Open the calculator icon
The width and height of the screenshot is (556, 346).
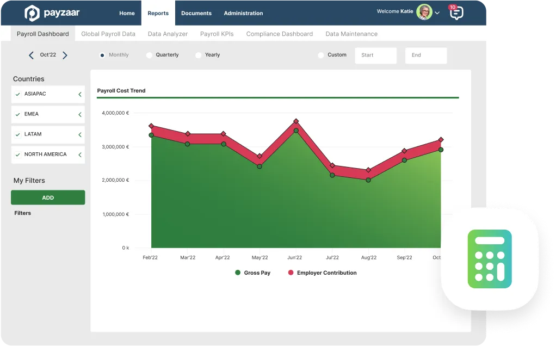click(x=489, y=258)
